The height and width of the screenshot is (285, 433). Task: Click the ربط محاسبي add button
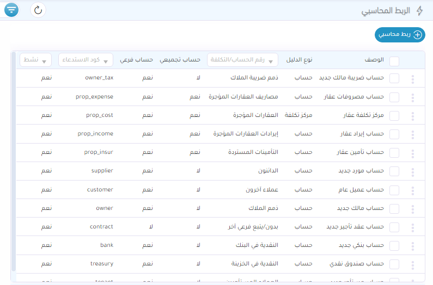(x=400, y=35)
